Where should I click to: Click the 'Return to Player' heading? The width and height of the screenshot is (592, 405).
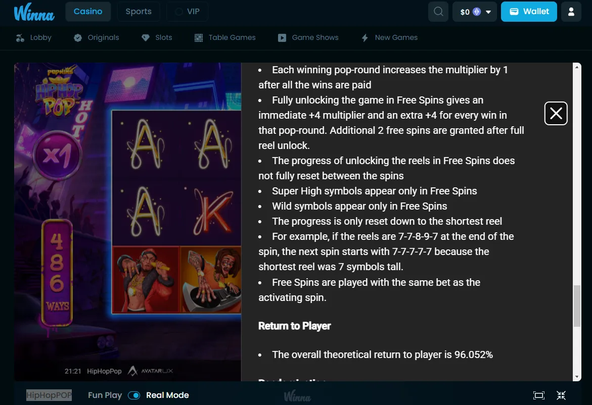pyautogui.click(x=295, y=326)
